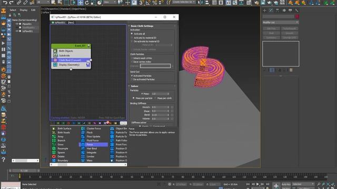Screen dimensions: 337x189
Task: Toggle Activated Particles checkbox
Action: (132, 76)
